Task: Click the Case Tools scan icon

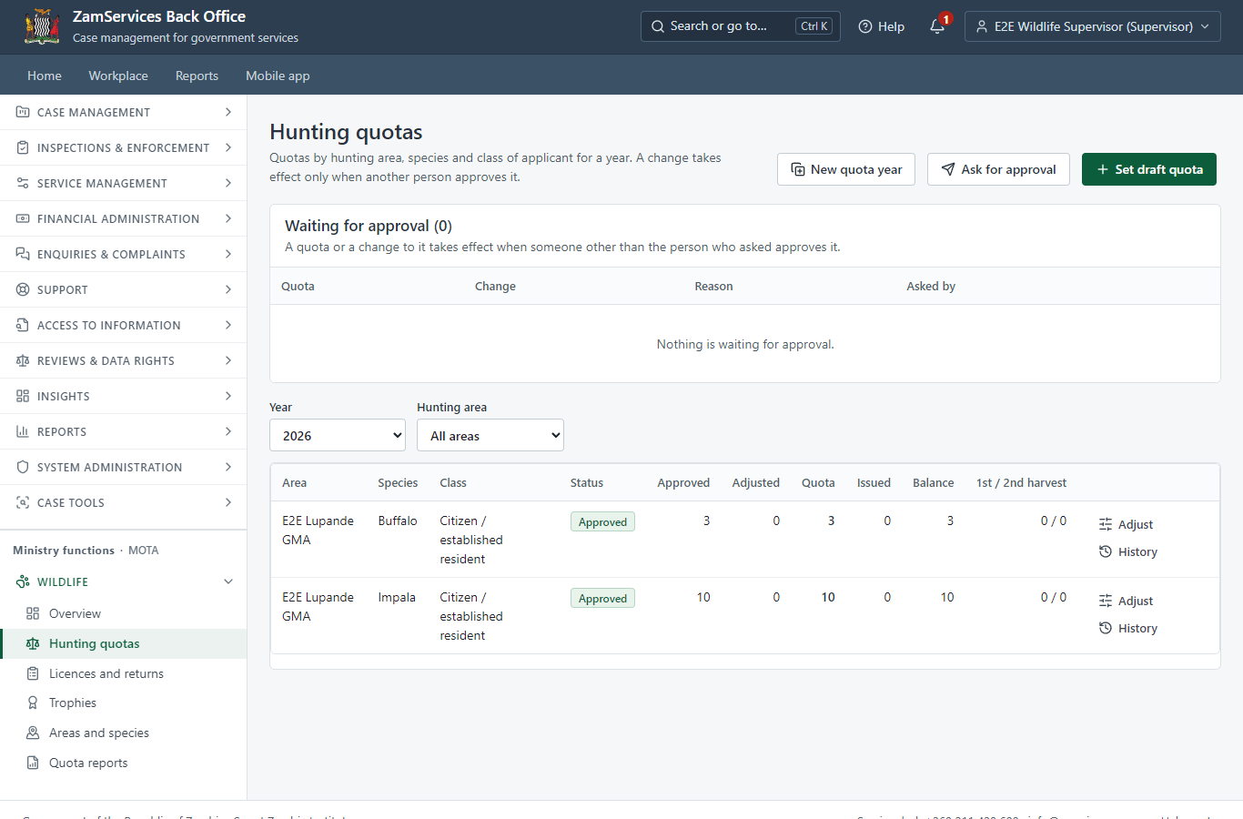Action: pyautogui.click(x=23, y=502)
